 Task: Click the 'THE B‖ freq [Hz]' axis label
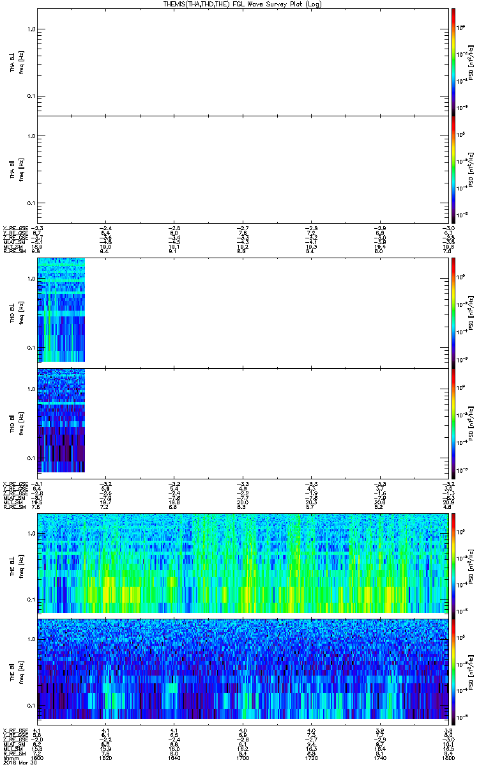17,671
